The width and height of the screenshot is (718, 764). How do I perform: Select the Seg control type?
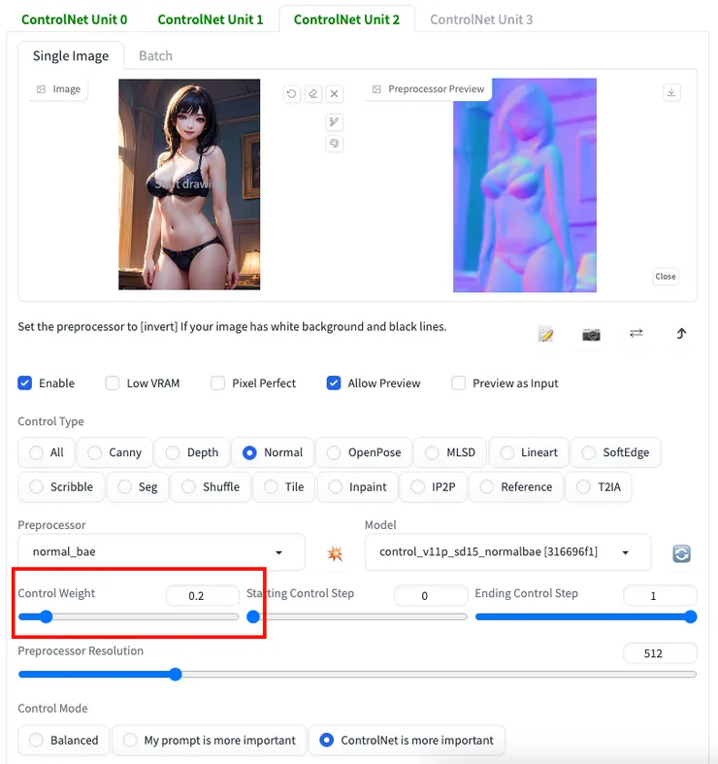coord(138,486)
